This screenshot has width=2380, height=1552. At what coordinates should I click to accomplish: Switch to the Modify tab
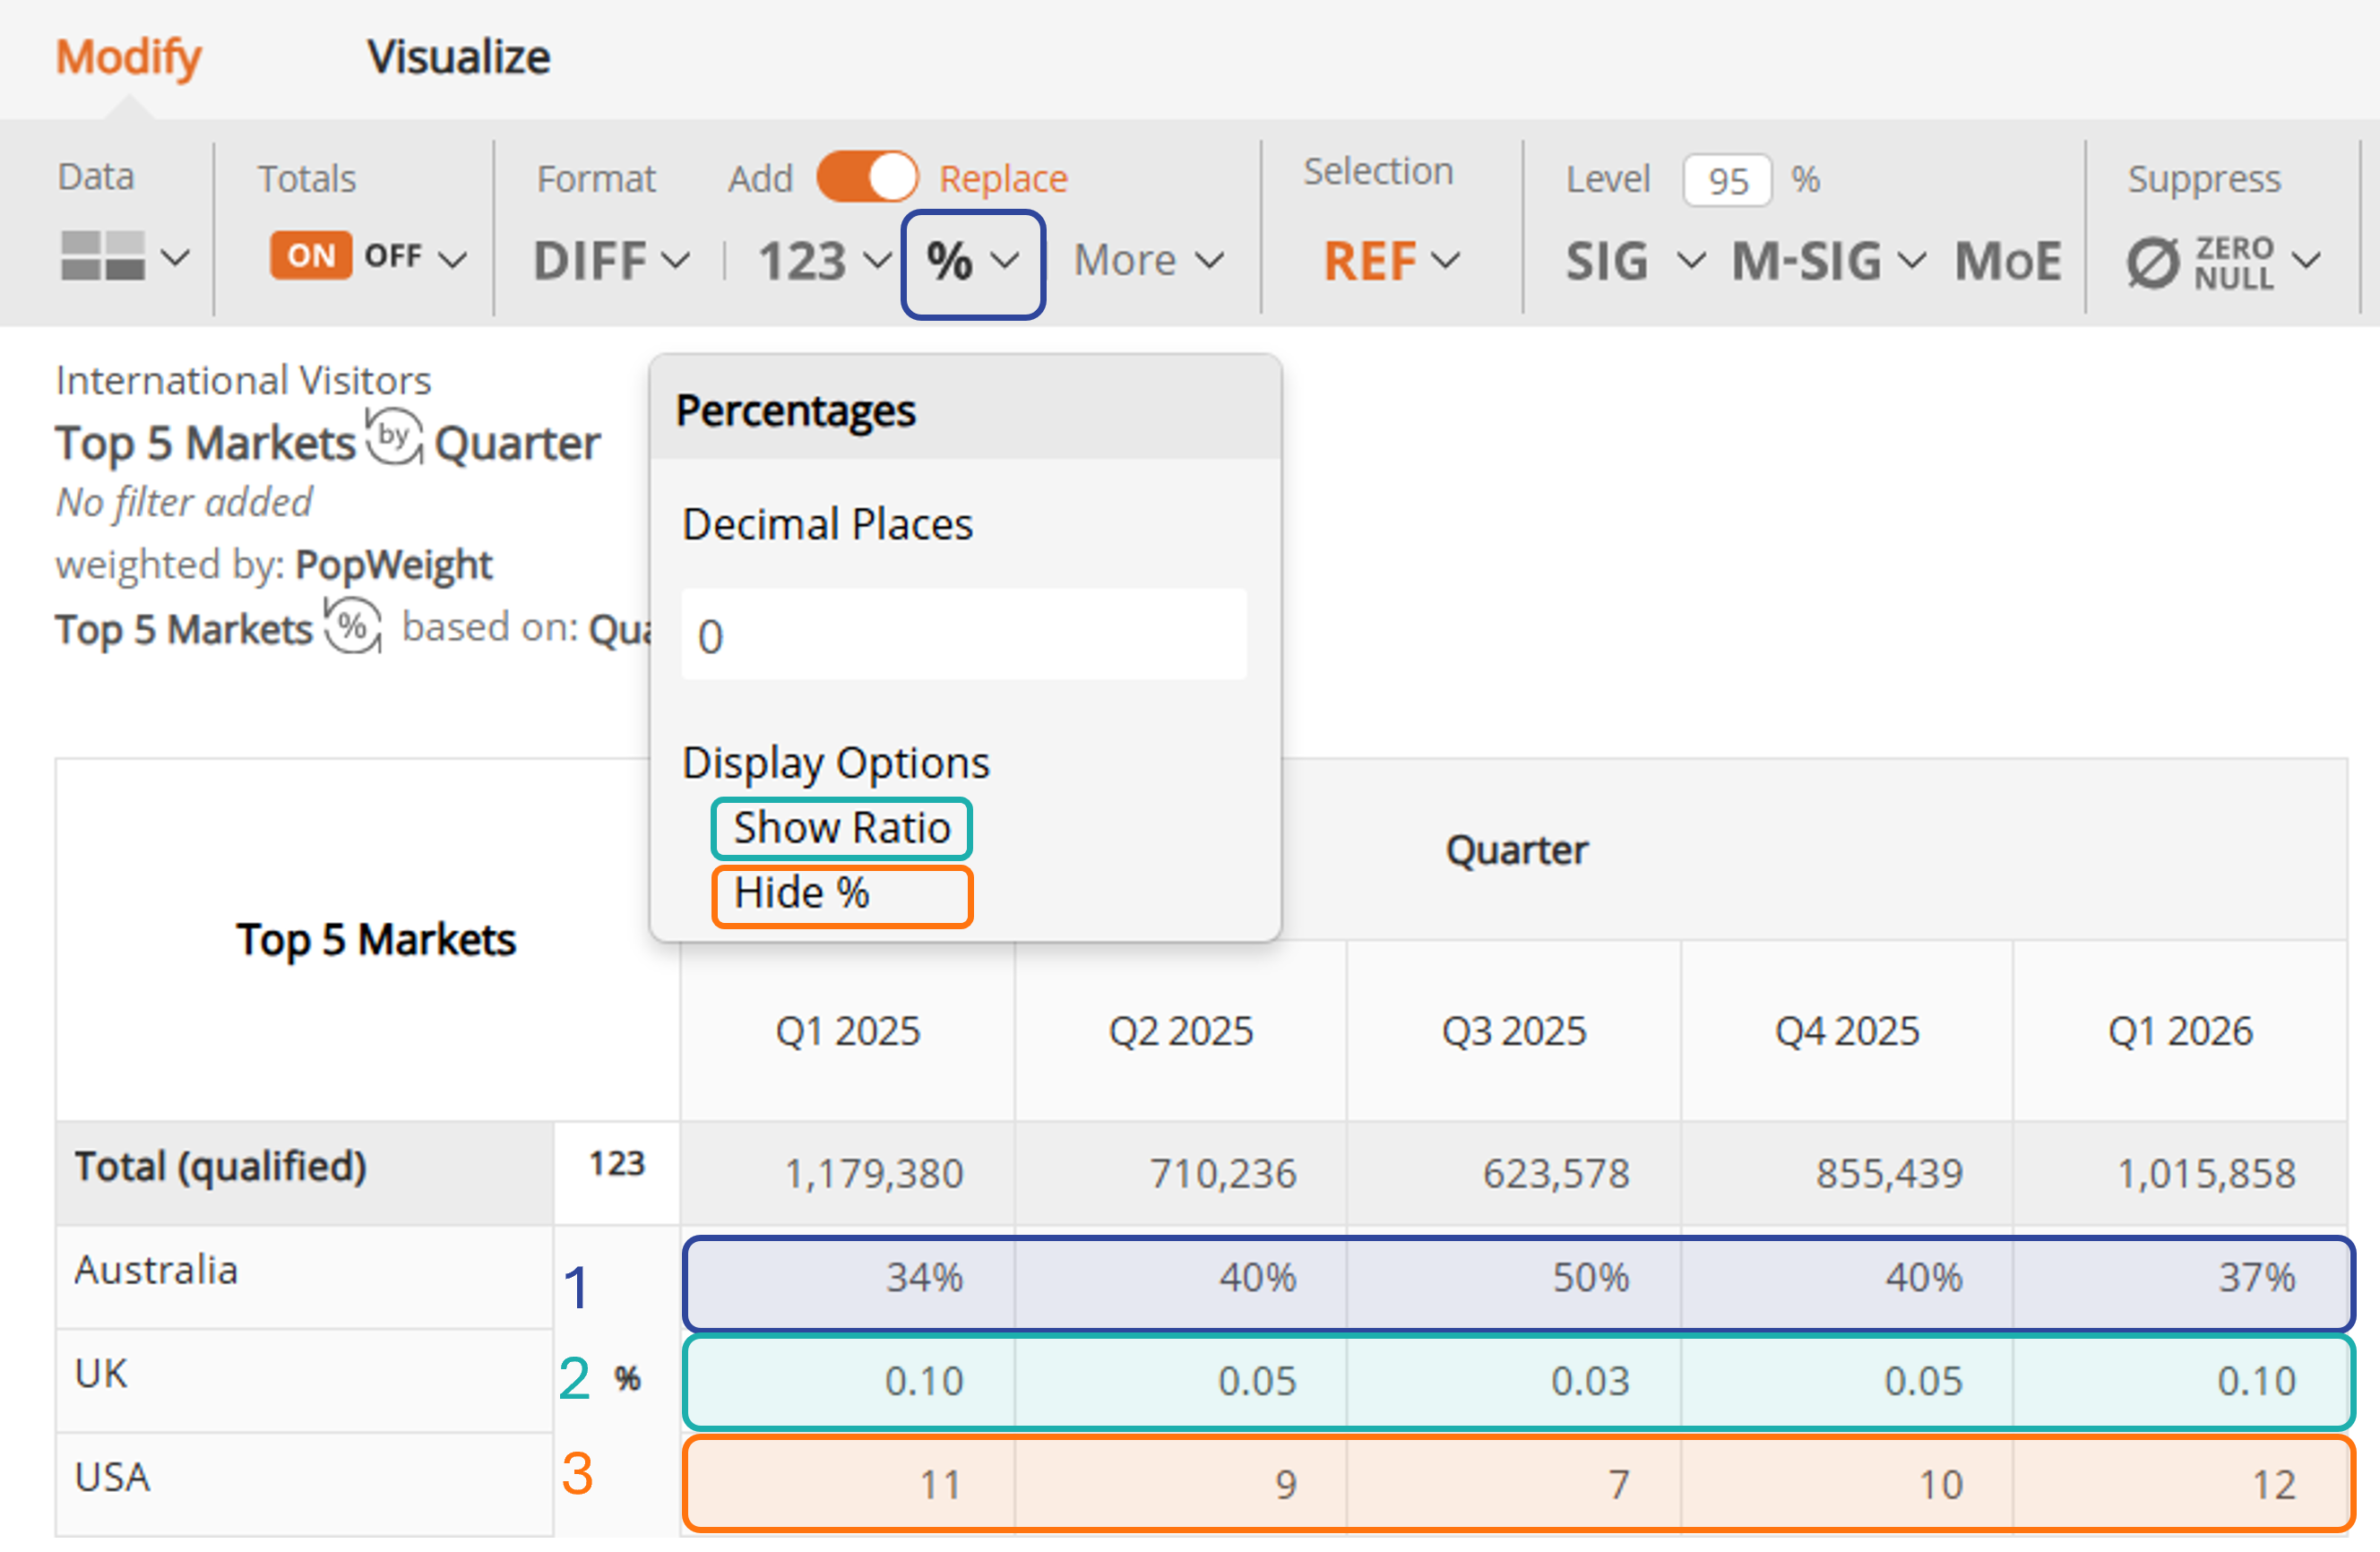[128, 57]
